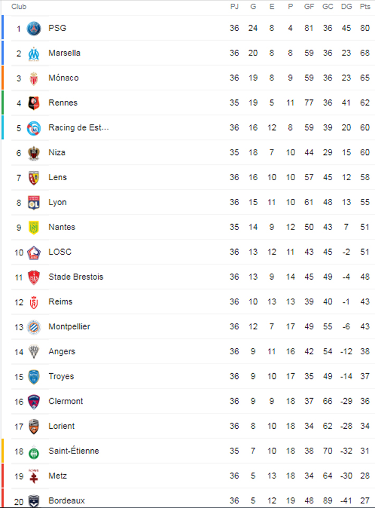
Task: Select the Clermont team name
Action: pos(65,401)
